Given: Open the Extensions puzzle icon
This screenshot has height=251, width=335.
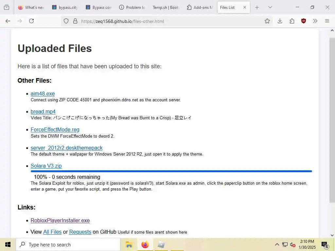Looking at the screenshot, I should pyautogui.click(x=292, y=21).
